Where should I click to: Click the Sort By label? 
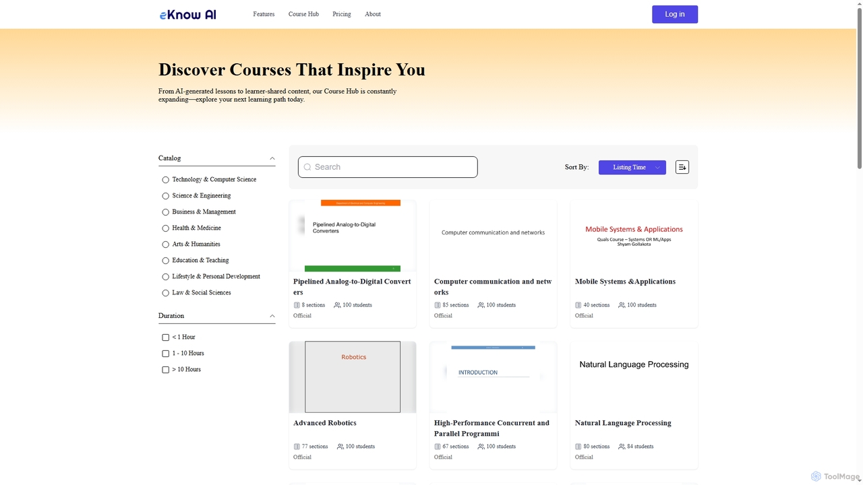pos(576,167)
